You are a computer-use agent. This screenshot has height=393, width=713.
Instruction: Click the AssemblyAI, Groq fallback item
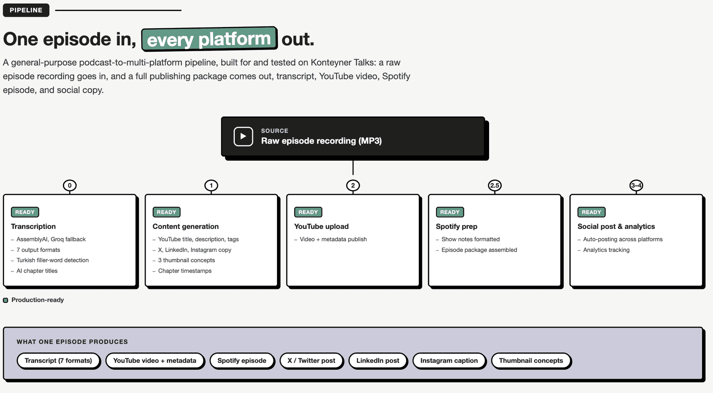click(51, 239)
